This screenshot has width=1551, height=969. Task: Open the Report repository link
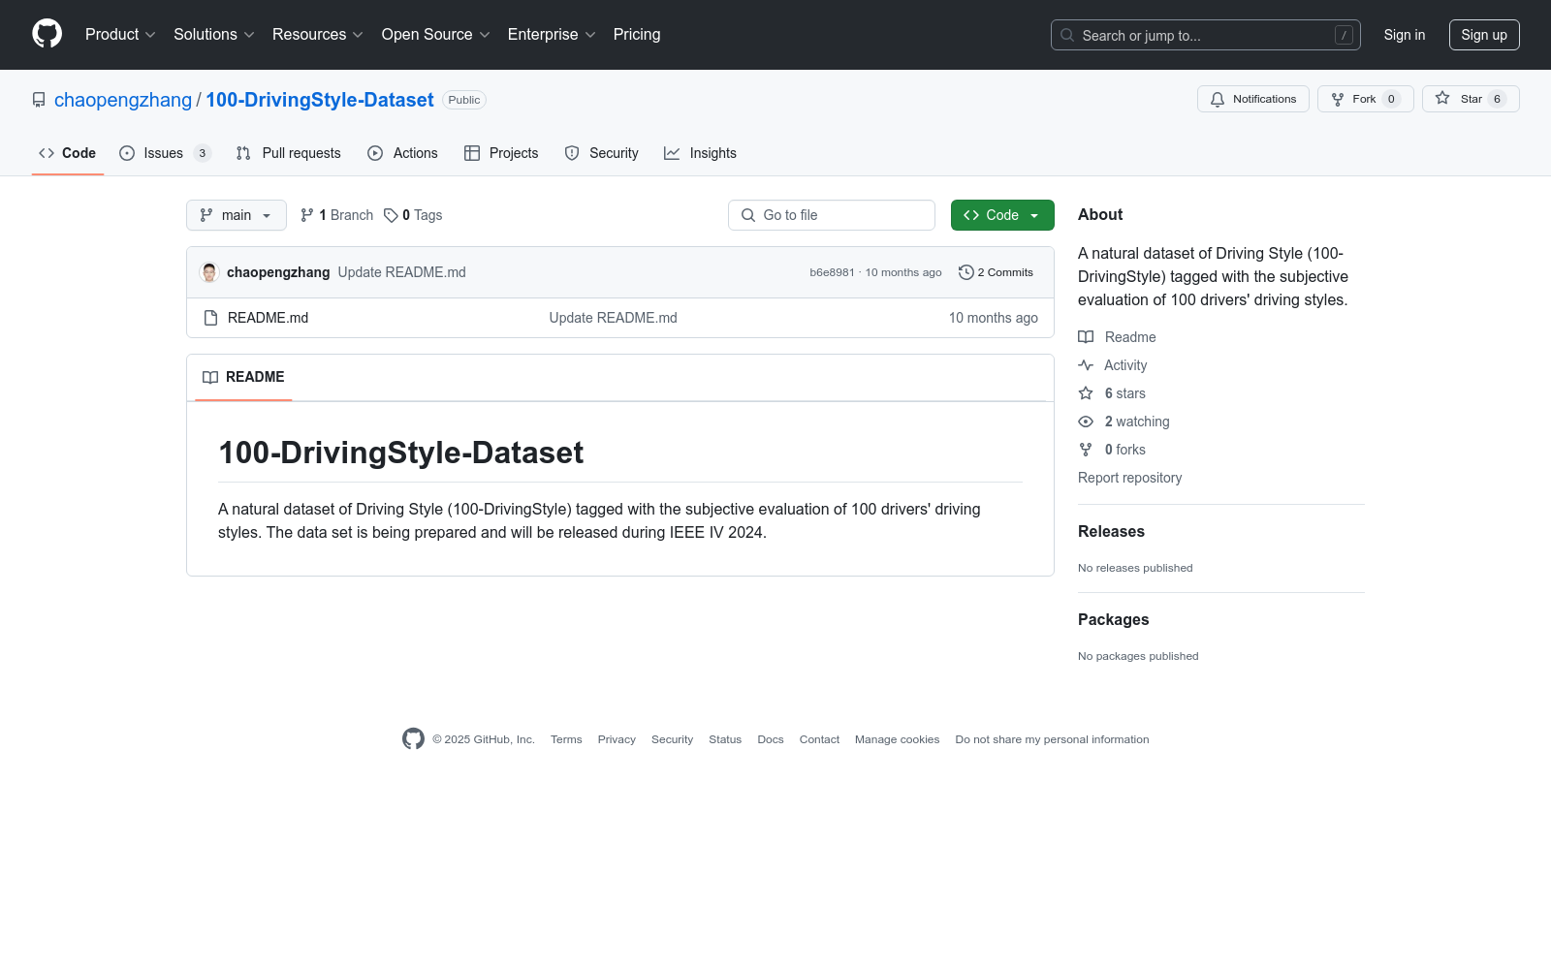pos(1129,478)
